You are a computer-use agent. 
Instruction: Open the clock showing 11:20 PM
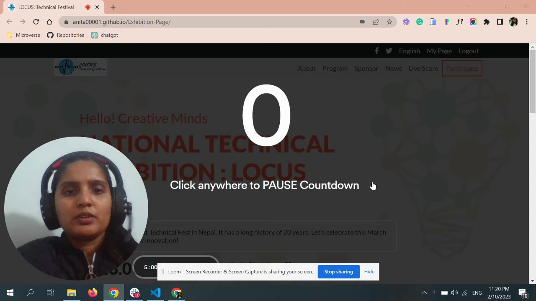tap(499, 293)
